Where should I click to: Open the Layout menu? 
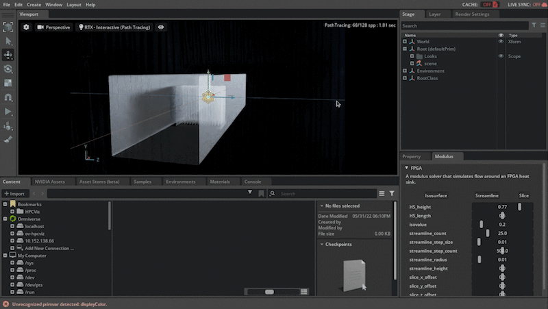tap(74, 5)
